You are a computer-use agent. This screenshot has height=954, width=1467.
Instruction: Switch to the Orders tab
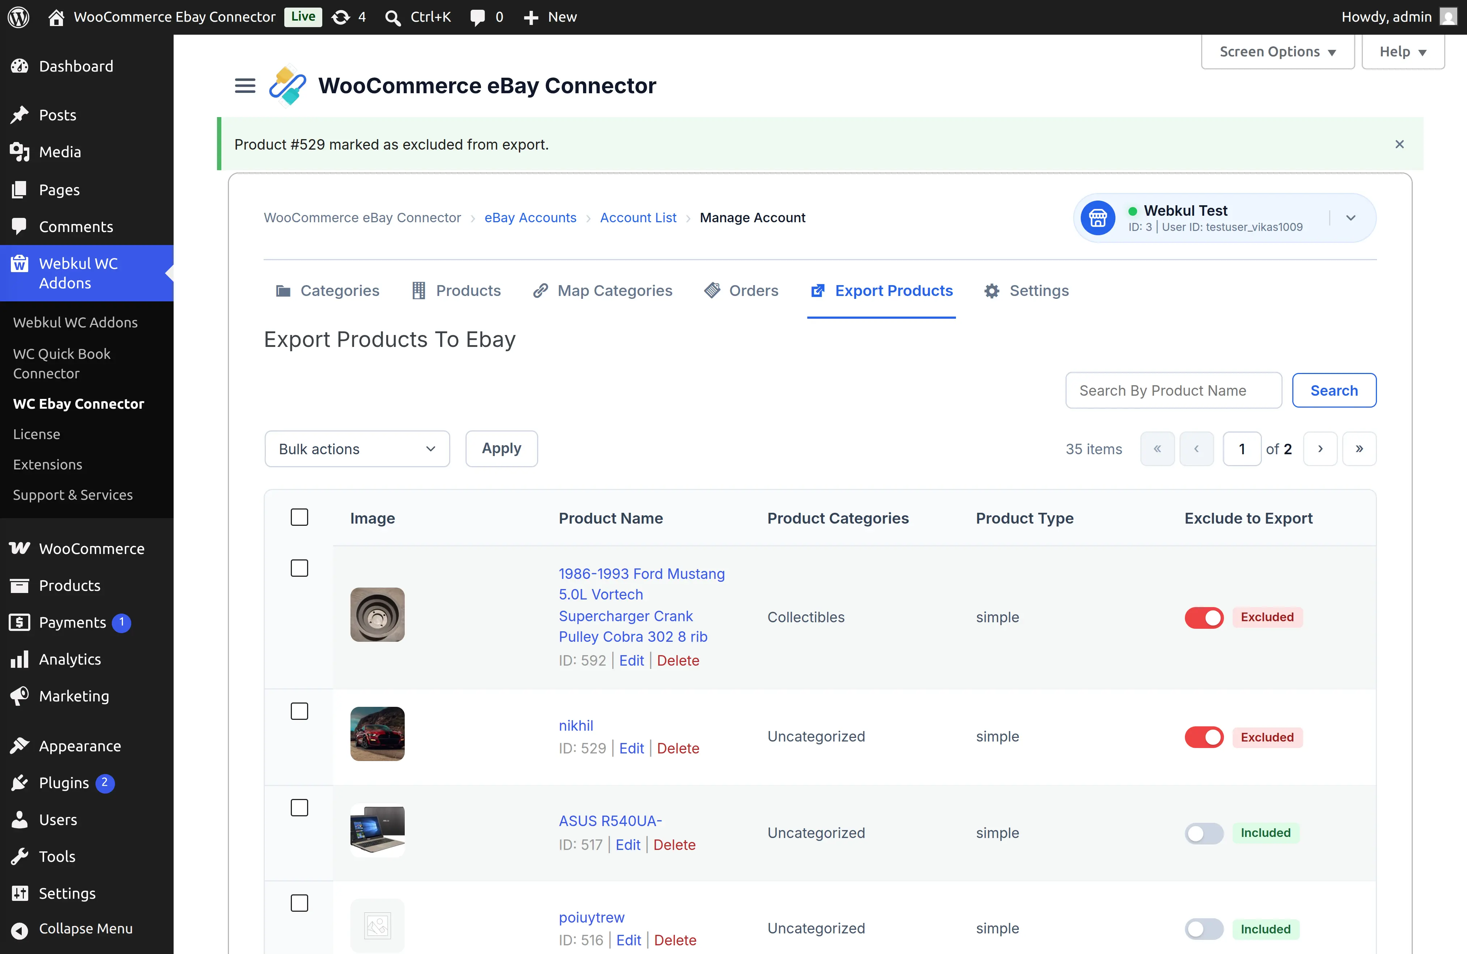[x=741, y=291]
